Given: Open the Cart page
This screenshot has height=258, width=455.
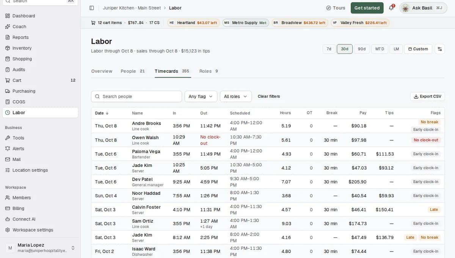Looking at the screenshot, I should click(40, 80).
